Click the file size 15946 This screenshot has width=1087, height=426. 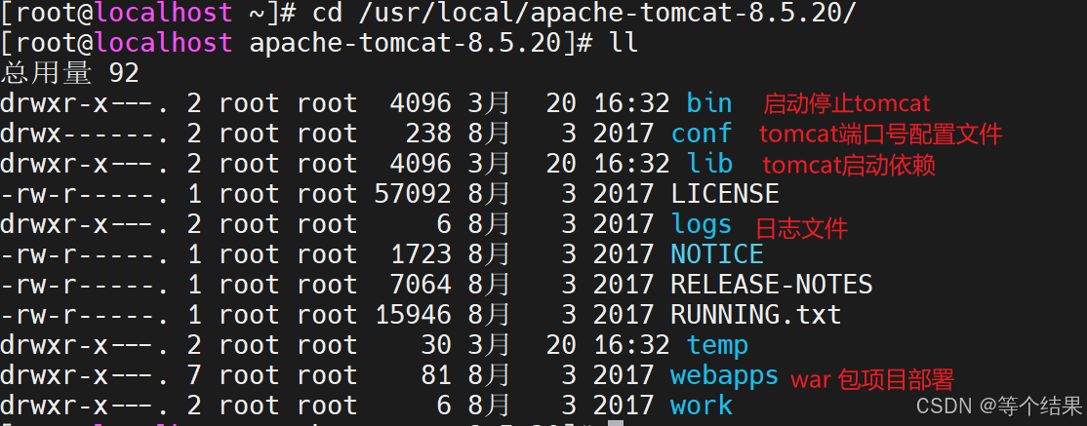[x=413, y=315]
